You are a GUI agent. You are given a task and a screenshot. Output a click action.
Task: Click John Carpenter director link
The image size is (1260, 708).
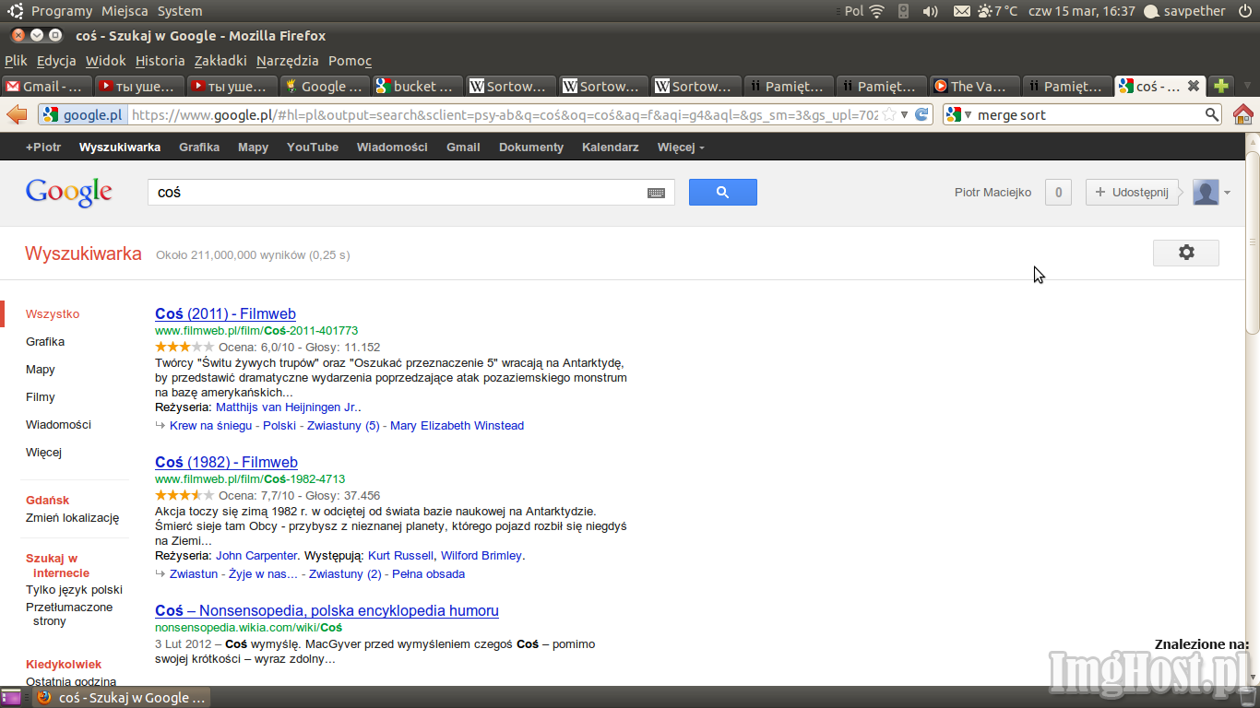point(256,556)
